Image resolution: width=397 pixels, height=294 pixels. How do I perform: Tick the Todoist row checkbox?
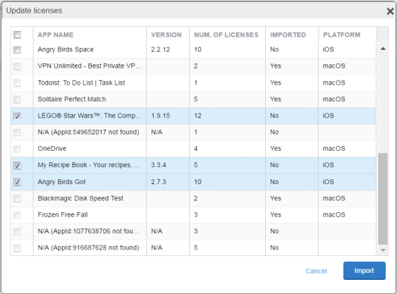[x=17, y=83]
